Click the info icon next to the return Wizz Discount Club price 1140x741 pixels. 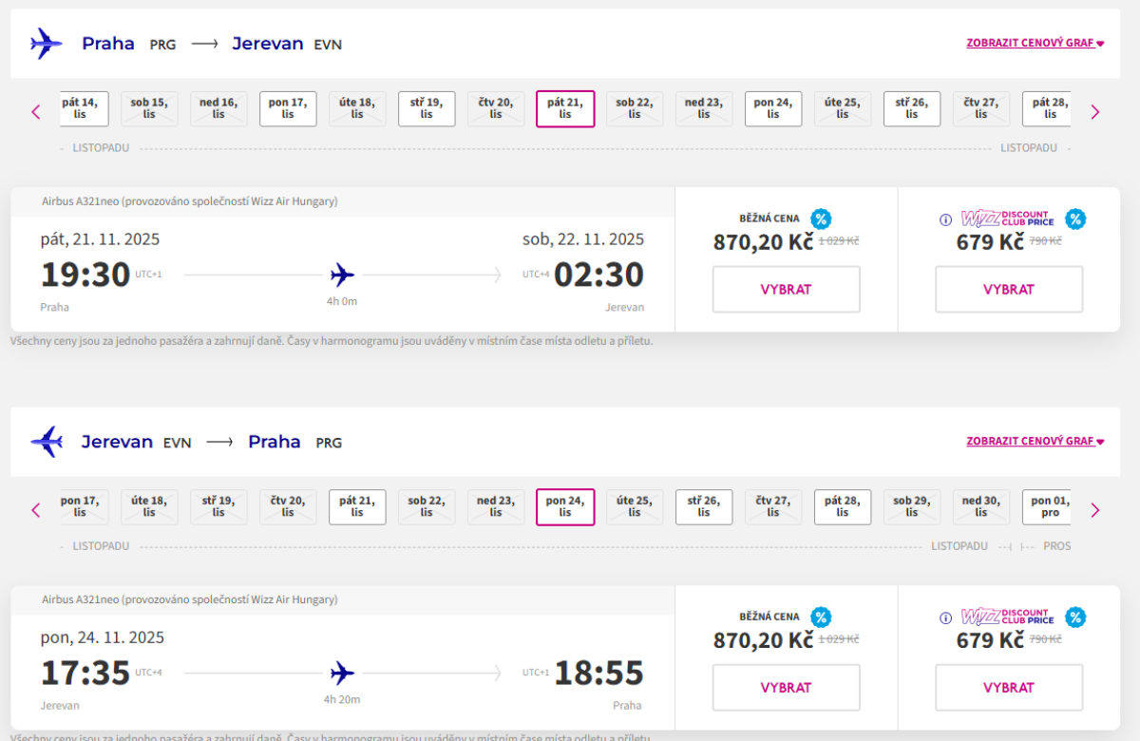(x=945, y=617)
